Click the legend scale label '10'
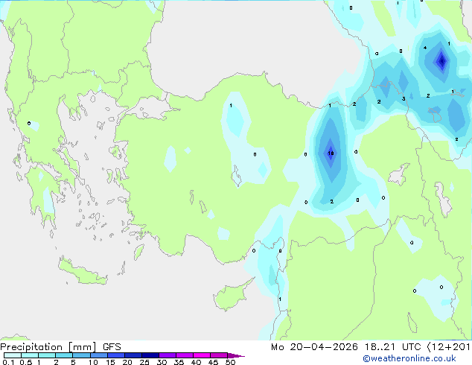The height and width of the screenshot is (365, 472). point(93,362)
